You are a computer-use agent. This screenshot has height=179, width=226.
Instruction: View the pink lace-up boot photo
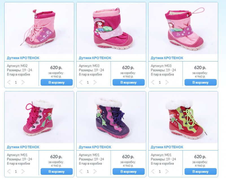tap(39, 28)
